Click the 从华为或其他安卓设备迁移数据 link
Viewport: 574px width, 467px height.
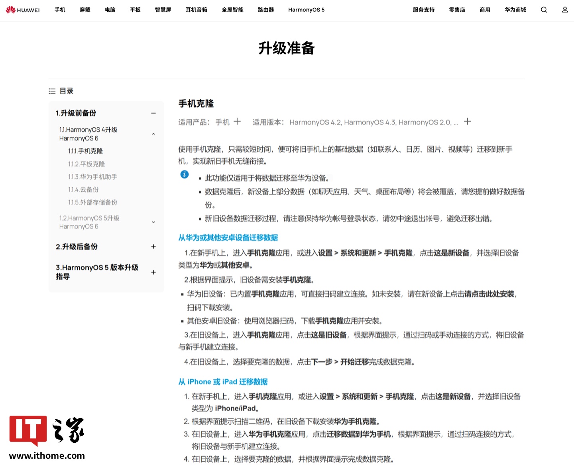pos(228,237)
